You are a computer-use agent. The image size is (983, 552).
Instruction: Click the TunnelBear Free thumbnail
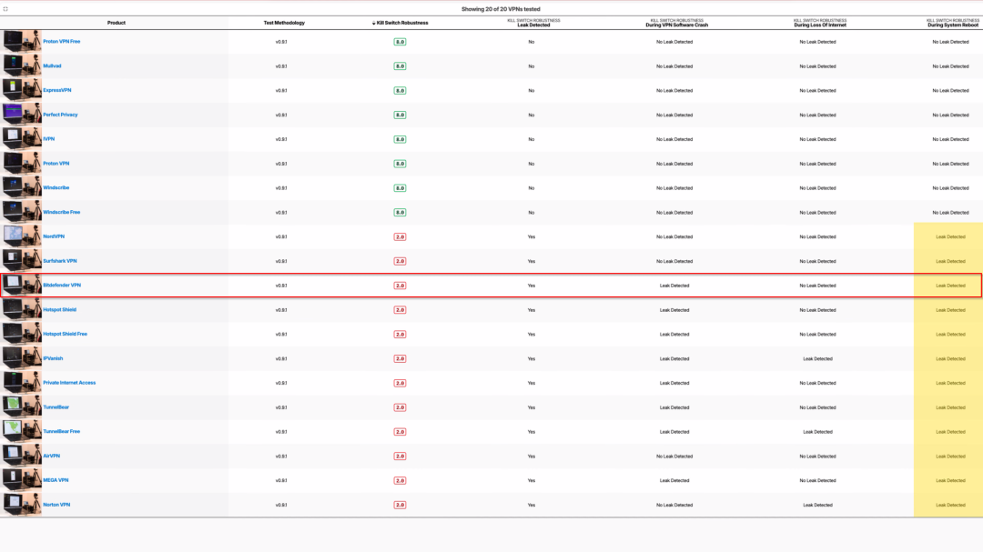tap(22, 432)
